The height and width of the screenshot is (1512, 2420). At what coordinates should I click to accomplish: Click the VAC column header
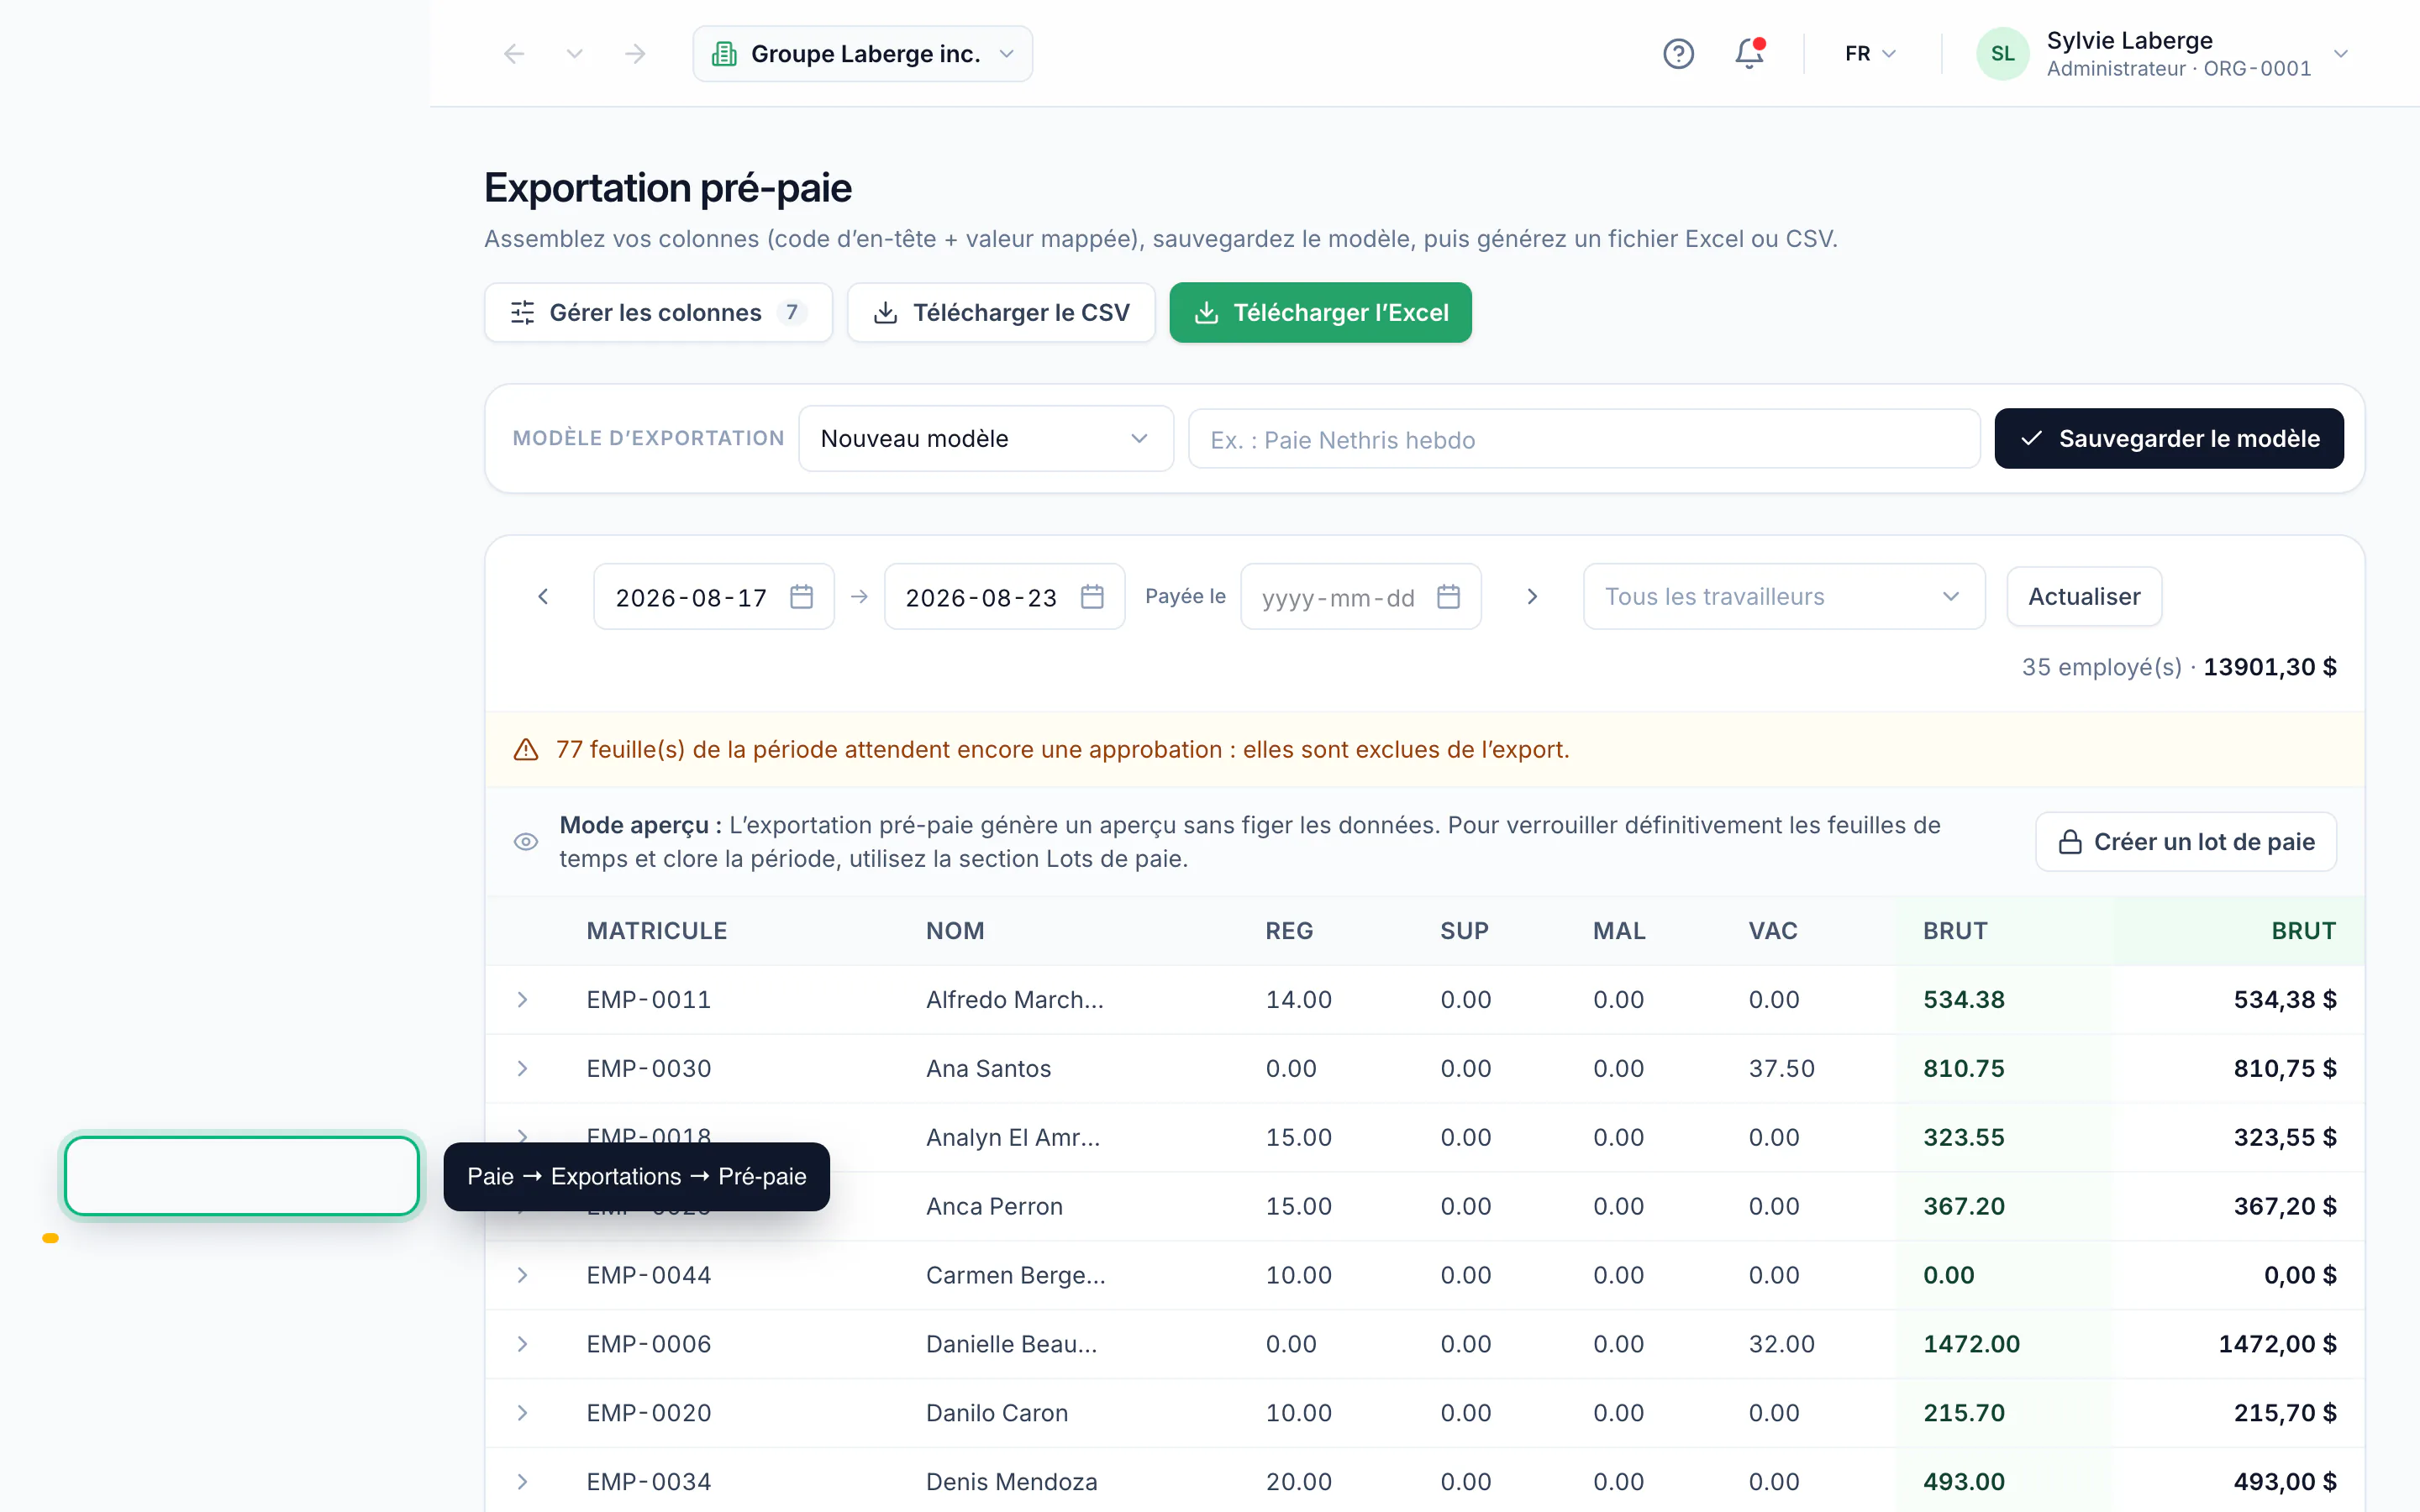pos(1773,931)
